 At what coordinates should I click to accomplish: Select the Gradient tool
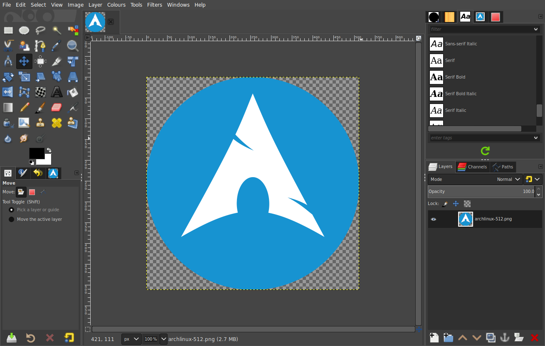coord(8,107)
